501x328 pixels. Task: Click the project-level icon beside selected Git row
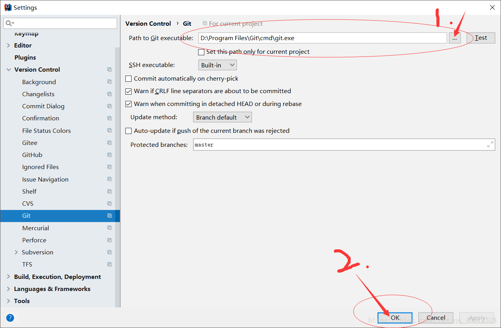(x=109, y=215)
